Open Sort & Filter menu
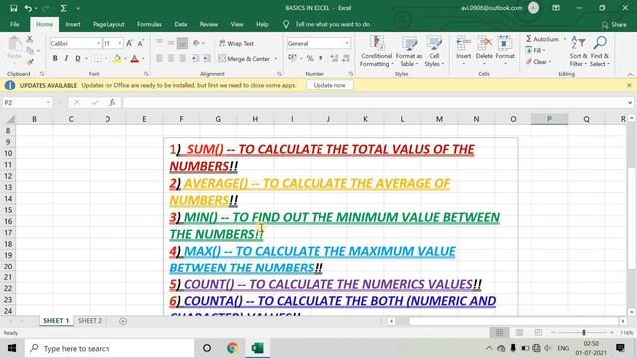Screen dimensions: 637x358 pyautogui.click(x=578, y=51)
